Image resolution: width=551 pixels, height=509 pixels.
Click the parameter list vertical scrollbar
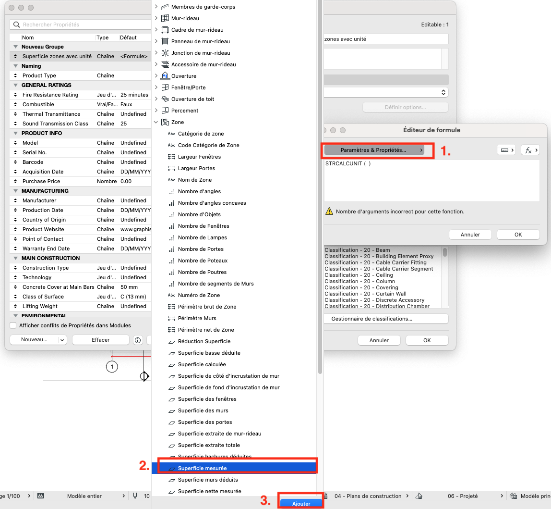point(320,187)
